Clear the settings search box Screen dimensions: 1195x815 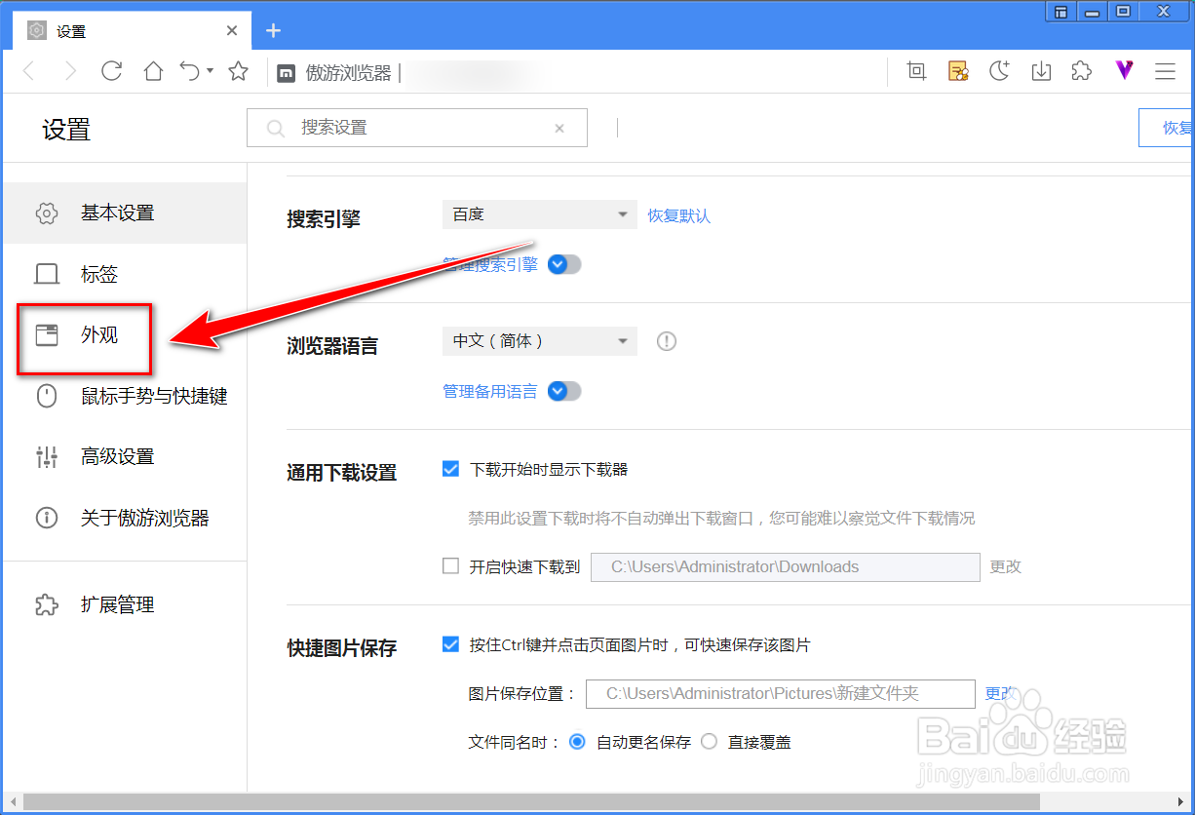(559, 128)
